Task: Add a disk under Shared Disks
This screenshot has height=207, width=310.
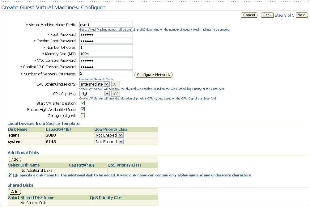Action: tap(15, 192)
